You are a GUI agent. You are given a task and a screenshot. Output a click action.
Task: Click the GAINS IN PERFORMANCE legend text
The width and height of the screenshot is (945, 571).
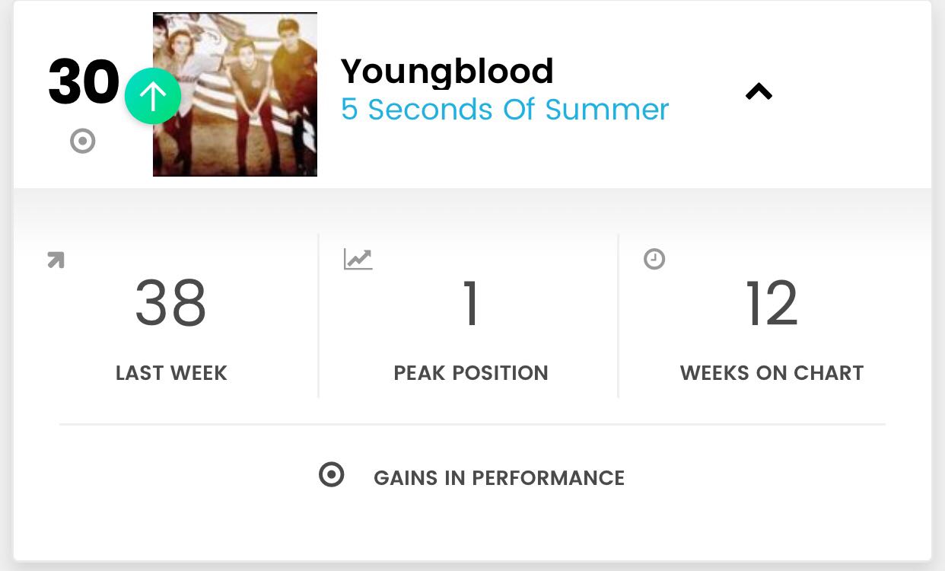(499, 478)
